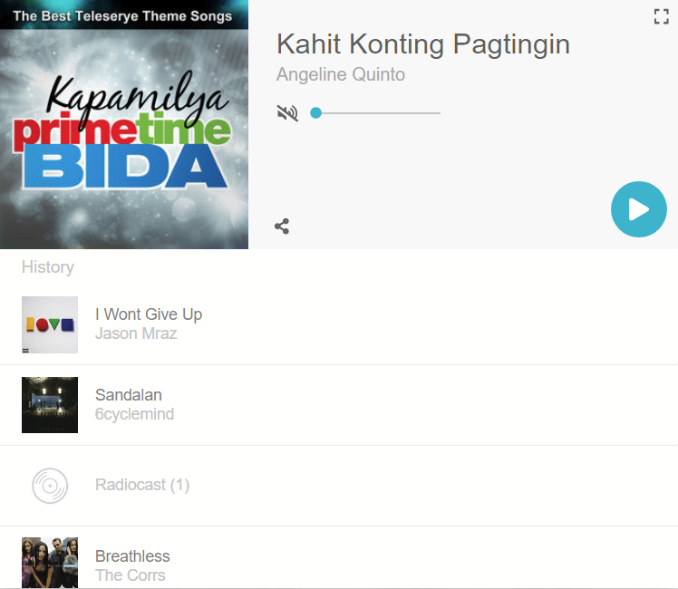678x589 pixels.
Task: Click the fullscreen icon at top right
Action: point(661,17)
